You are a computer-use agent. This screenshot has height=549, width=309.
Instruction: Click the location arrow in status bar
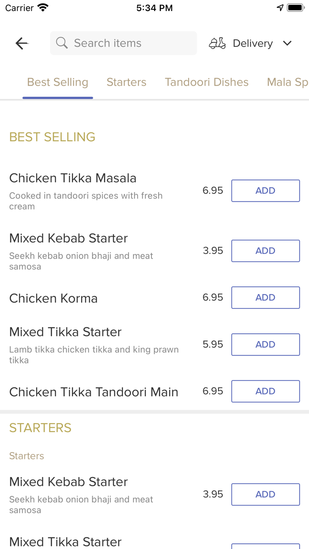pos(281,7)
